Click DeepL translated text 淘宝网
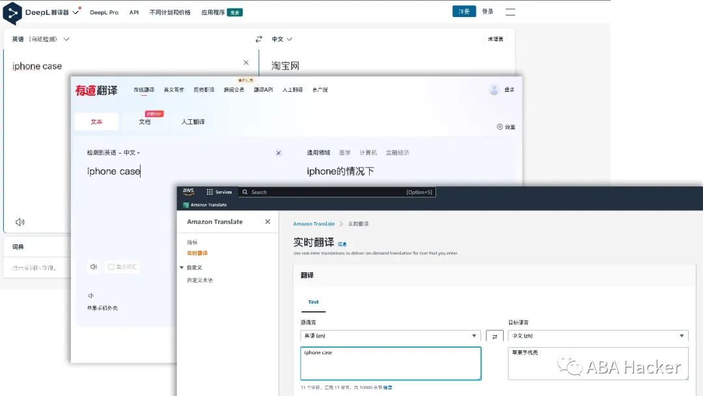The height and width of the screenshot is (396, 703). click(x=285, y=66)
